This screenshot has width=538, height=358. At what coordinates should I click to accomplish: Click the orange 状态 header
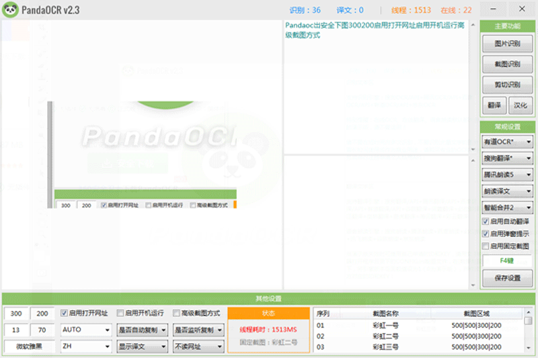click(x=268, y=313)
